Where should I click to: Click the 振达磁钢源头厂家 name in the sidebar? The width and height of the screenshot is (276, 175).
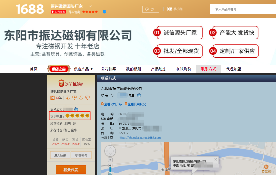tap(63, 92)
